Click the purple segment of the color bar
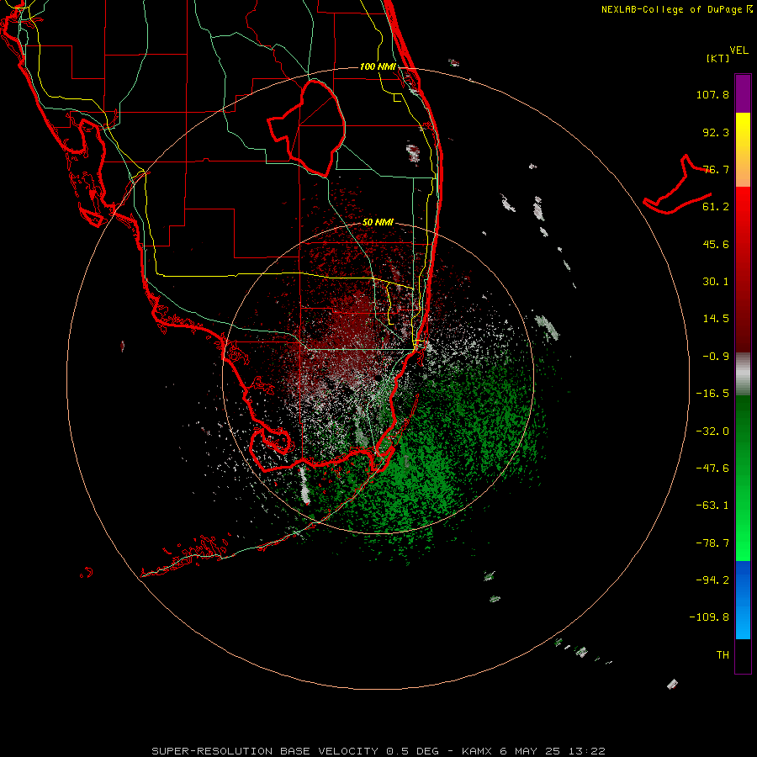 pos(743,93)
